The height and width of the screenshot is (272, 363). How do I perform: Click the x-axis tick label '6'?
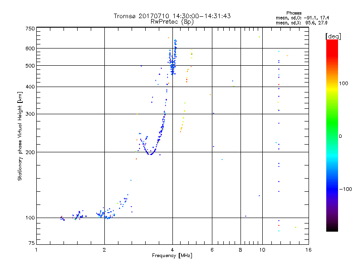(212, 250)
